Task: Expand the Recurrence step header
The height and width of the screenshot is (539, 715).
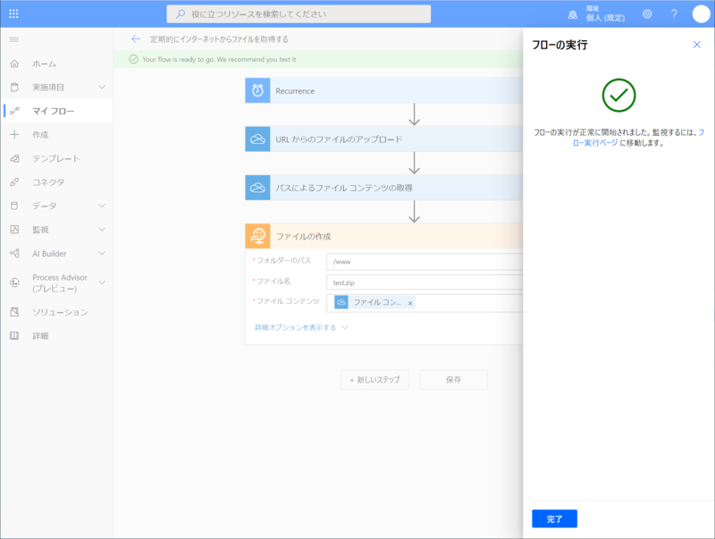Action: pos(384,90)
